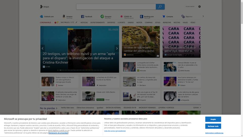Open Administrar preferencias link
This screenshot has width=243, height=137.
click(214, 133)
